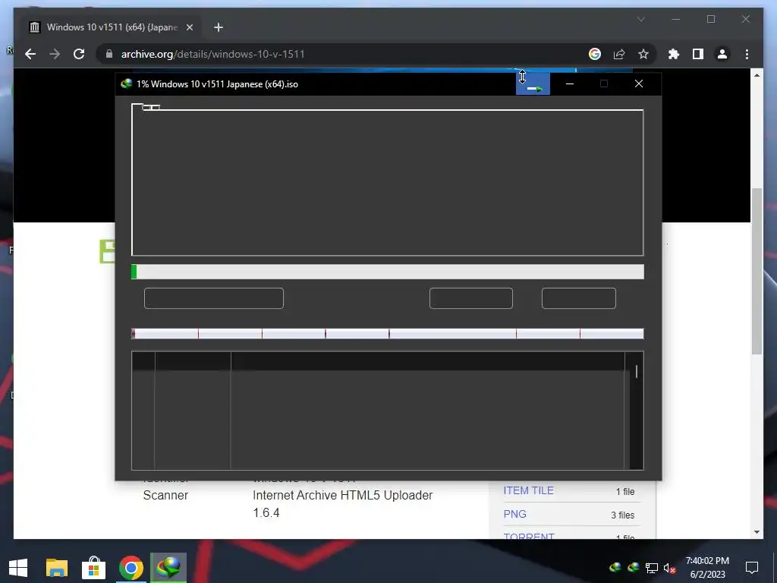Click Chrome's forward navigation arrow
The image size is (777, 583).
(55, 54)
